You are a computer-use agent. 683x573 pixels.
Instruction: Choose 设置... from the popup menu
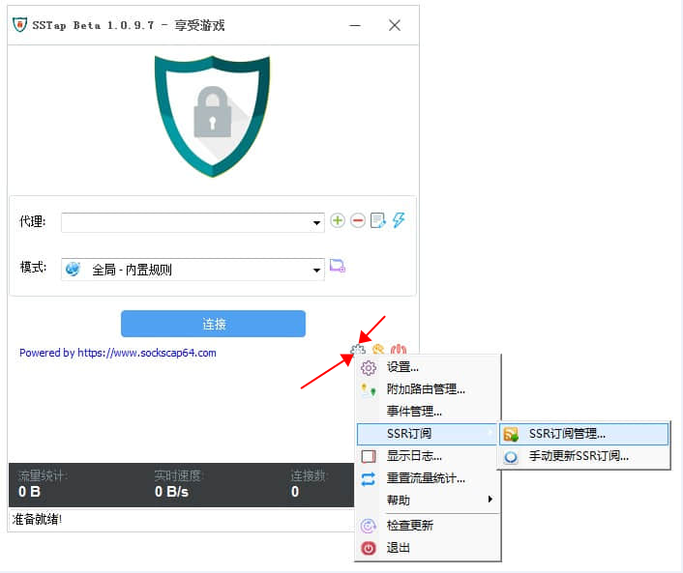pyautogui.click(x=428, y=367)
